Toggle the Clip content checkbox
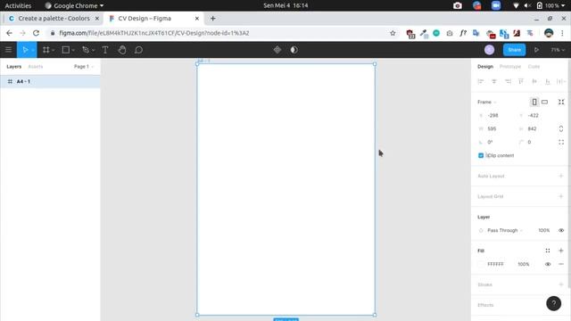The height and width of the screenshot is (321, 571). [x=481, y=155]
